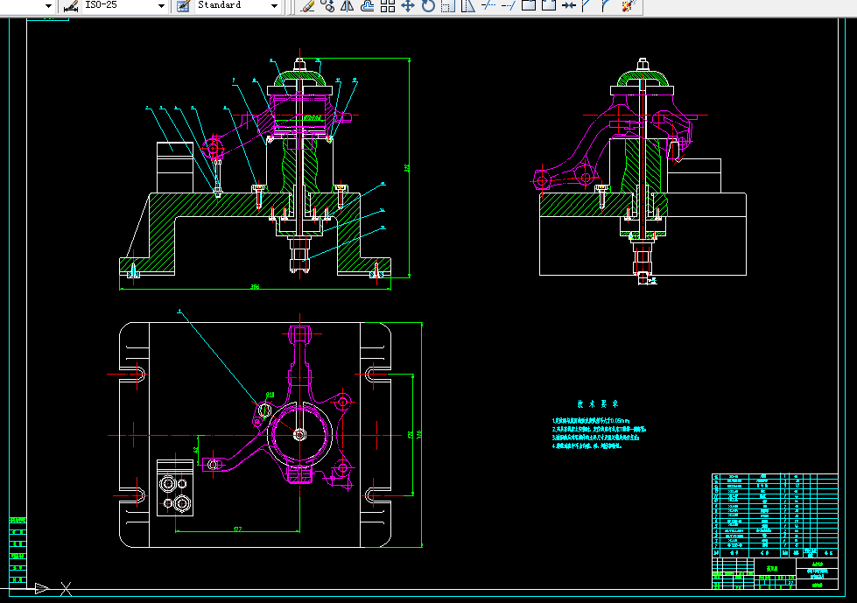Activate the Mirror tool
This screenshot has width=857, height=603.
(348, 6)
